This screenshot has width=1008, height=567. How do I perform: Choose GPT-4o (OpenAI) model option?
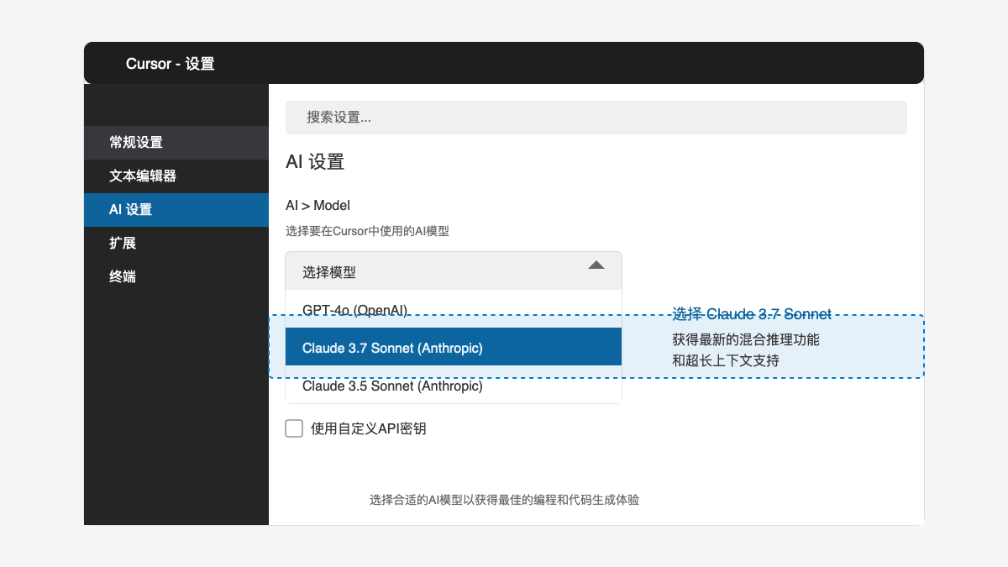454,309
